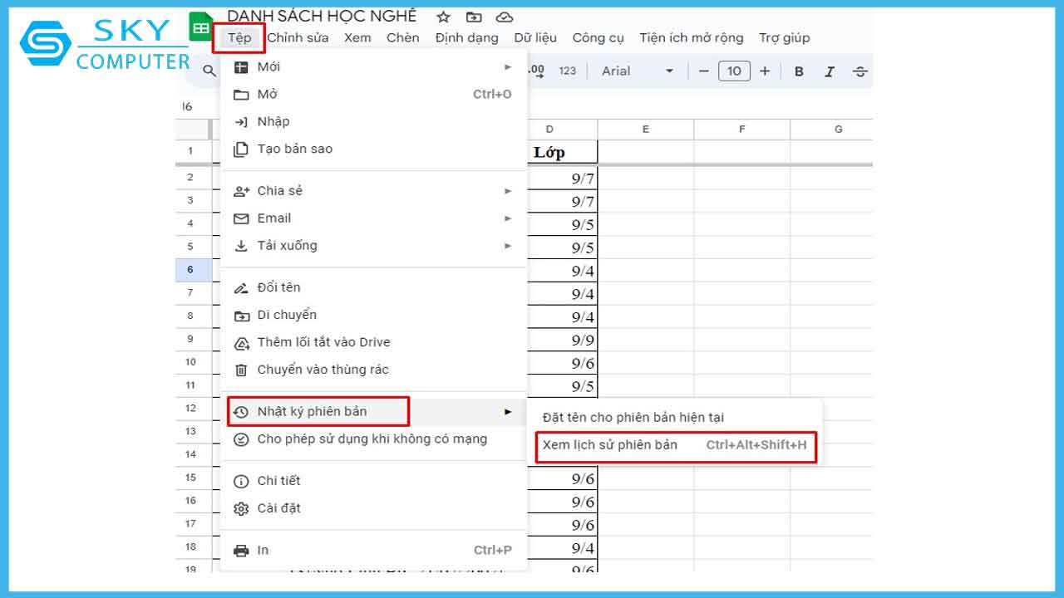The height and width of the screenshot is (598, 1064).
Task: Open the Arial font dropdown
Action: click(x=637, y=71)
